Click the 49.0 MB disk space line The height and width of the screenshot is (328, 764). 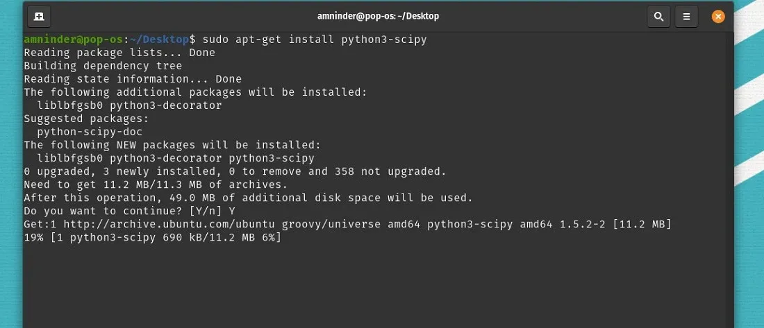(x=249, y=198)
